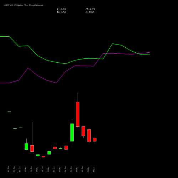Click the chart title text at top left
This screenshot has height=178, width=178.
[x=24, y=5]
